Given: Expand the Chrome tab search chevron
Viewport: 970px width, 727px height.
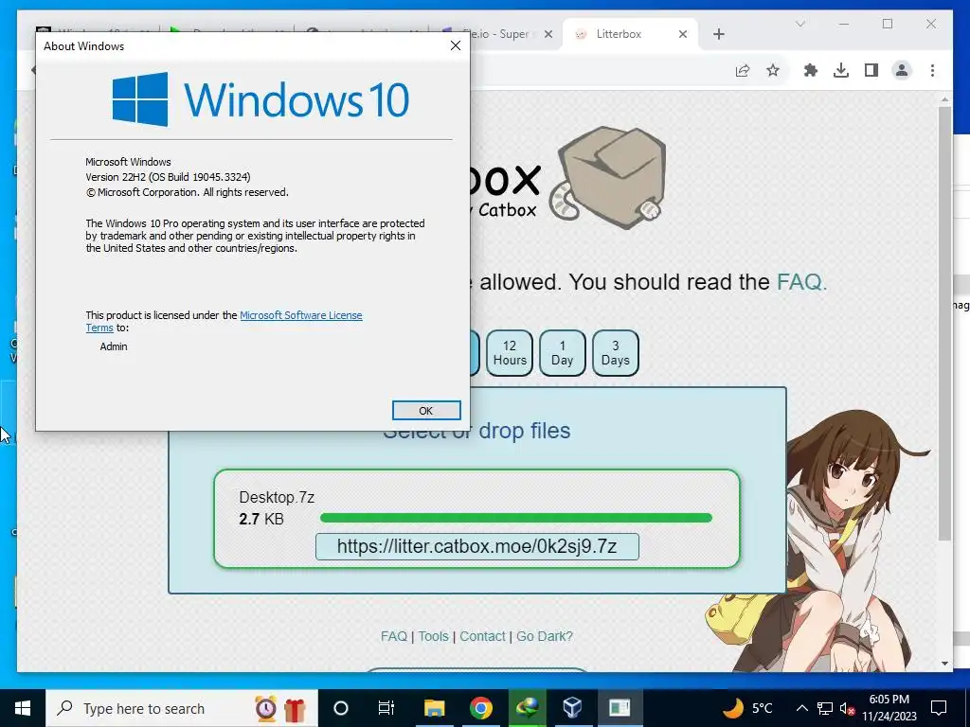Looking at the screenshot, I should 800,24.
